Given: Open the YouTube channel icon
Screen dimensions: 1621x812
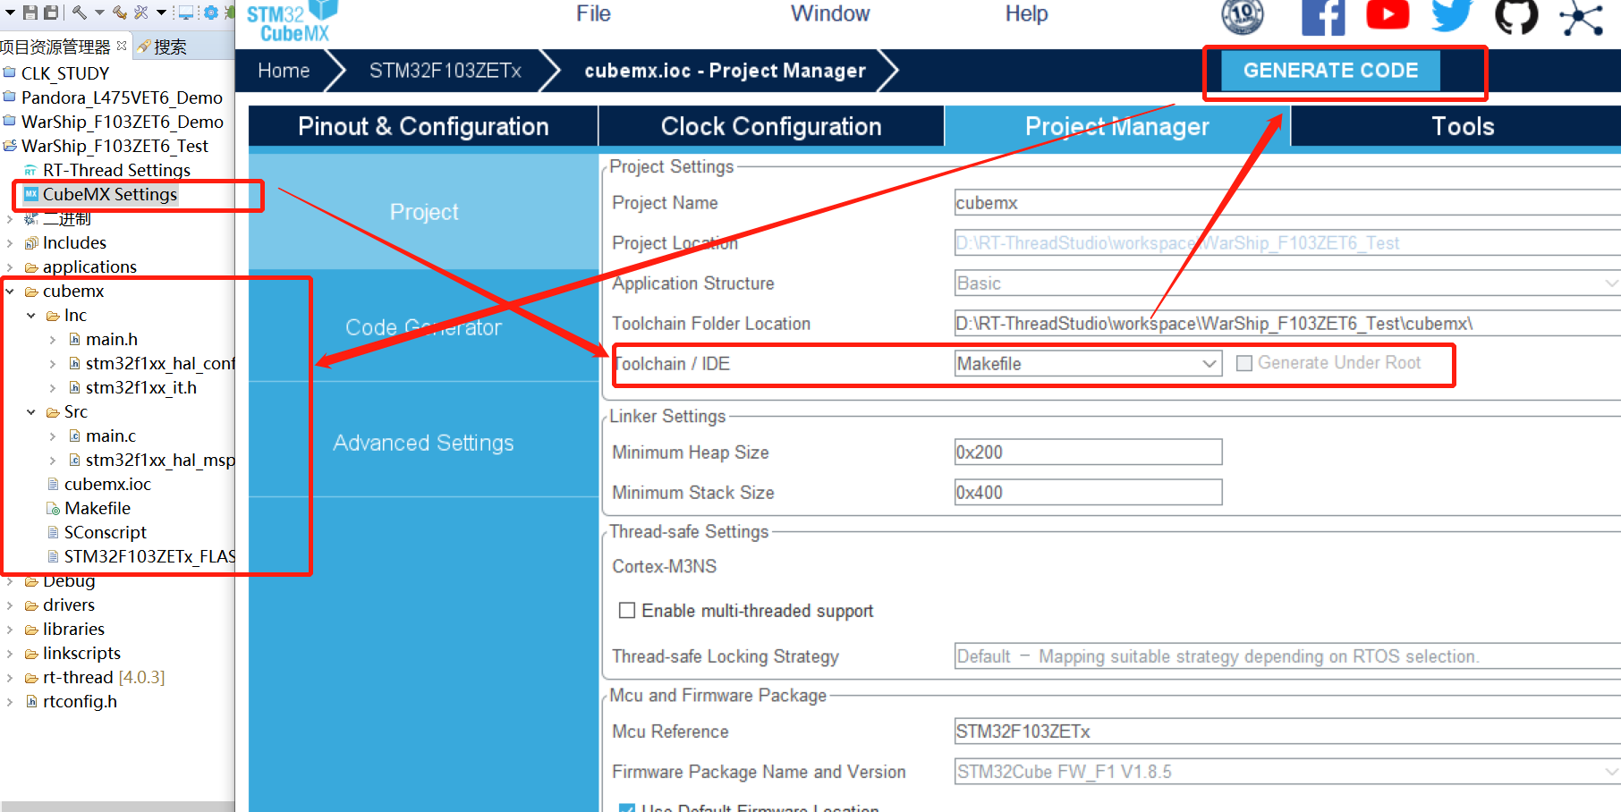Looking at the screenshot, I should (x=1388, y=15).
